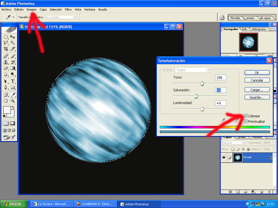Select the Path Selection tool

click(x=6, y=81)
